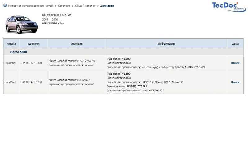Click the Информация column header

coord(166,44)
